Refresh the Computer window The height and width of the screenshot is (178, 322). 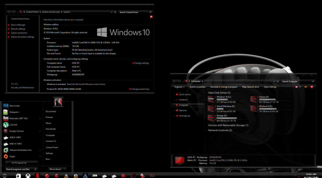pos(278,81)
